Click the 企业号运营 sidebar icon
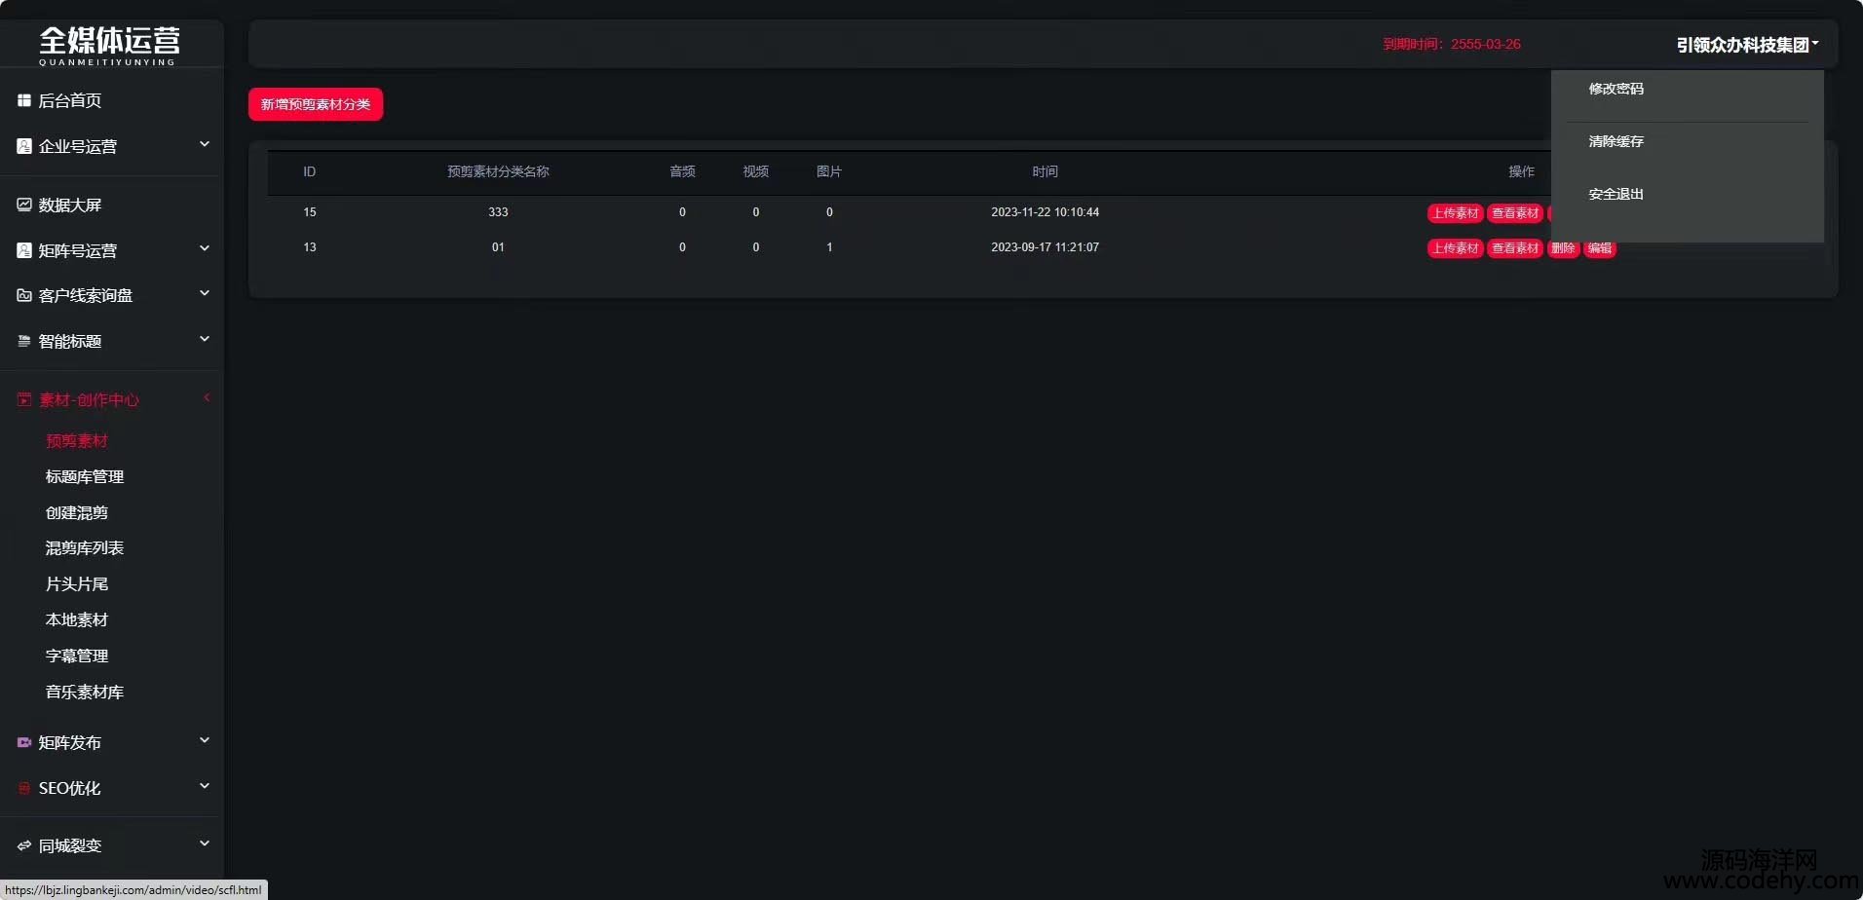Image resolution: width=1863 pixels, height=900 pixels. [24, 146]
